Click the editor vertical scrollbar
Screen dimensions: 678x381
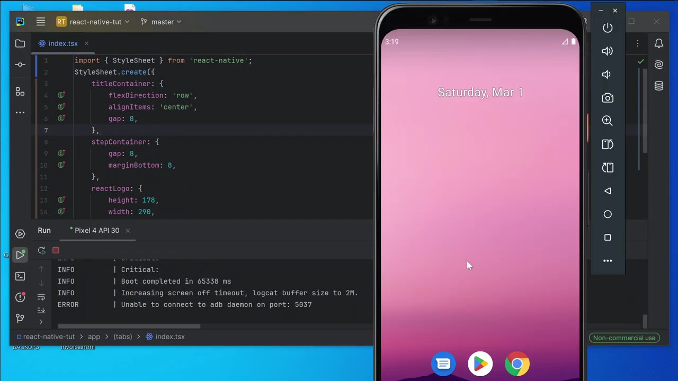click(x=645, y=110)
